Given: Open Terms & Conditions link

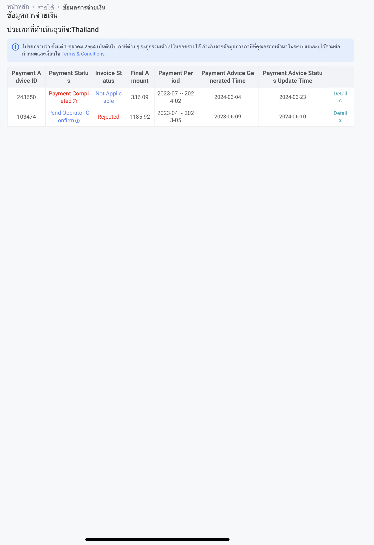Looking at the screenshot, I should 83,54.
